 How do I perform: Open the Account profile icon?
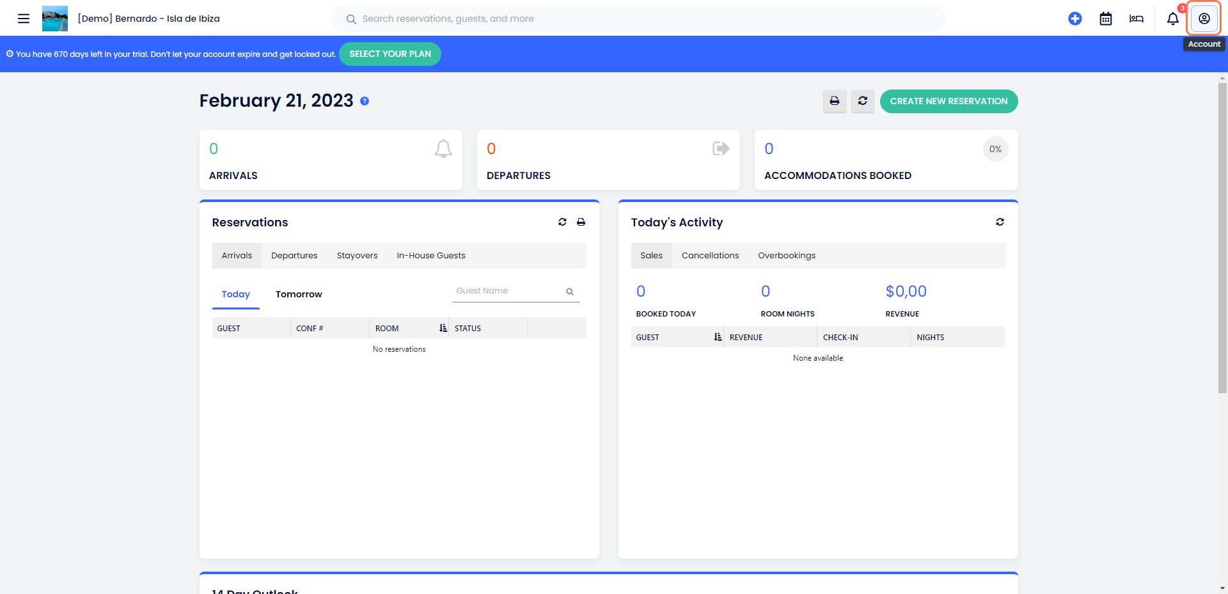click(x=1204, y=19)
